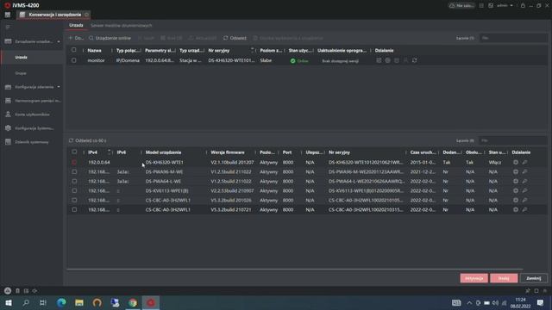
Task: Collapse the Zarządzanie urządze... sidebar section
Action: pyautogui.click(x=59, y=41)
